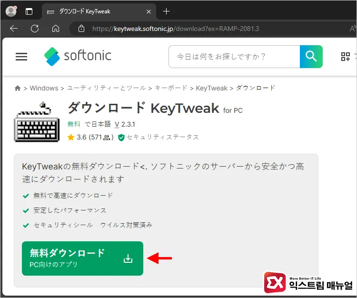This screenshot has height=298, width=357.
Task: Close the ダウンロード KeyTweak tab
Action: click(149, 11)
